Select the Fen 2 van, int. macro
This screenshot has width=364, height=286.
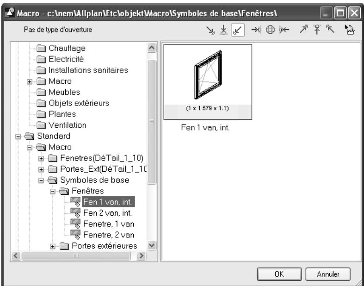coord(101,213)
